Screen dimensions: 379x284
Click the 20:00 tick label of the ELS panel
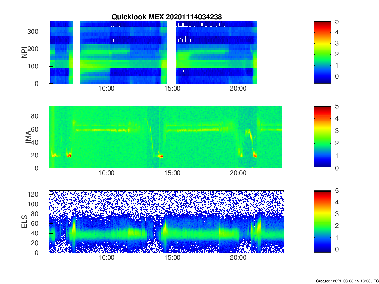coord(238,258)
